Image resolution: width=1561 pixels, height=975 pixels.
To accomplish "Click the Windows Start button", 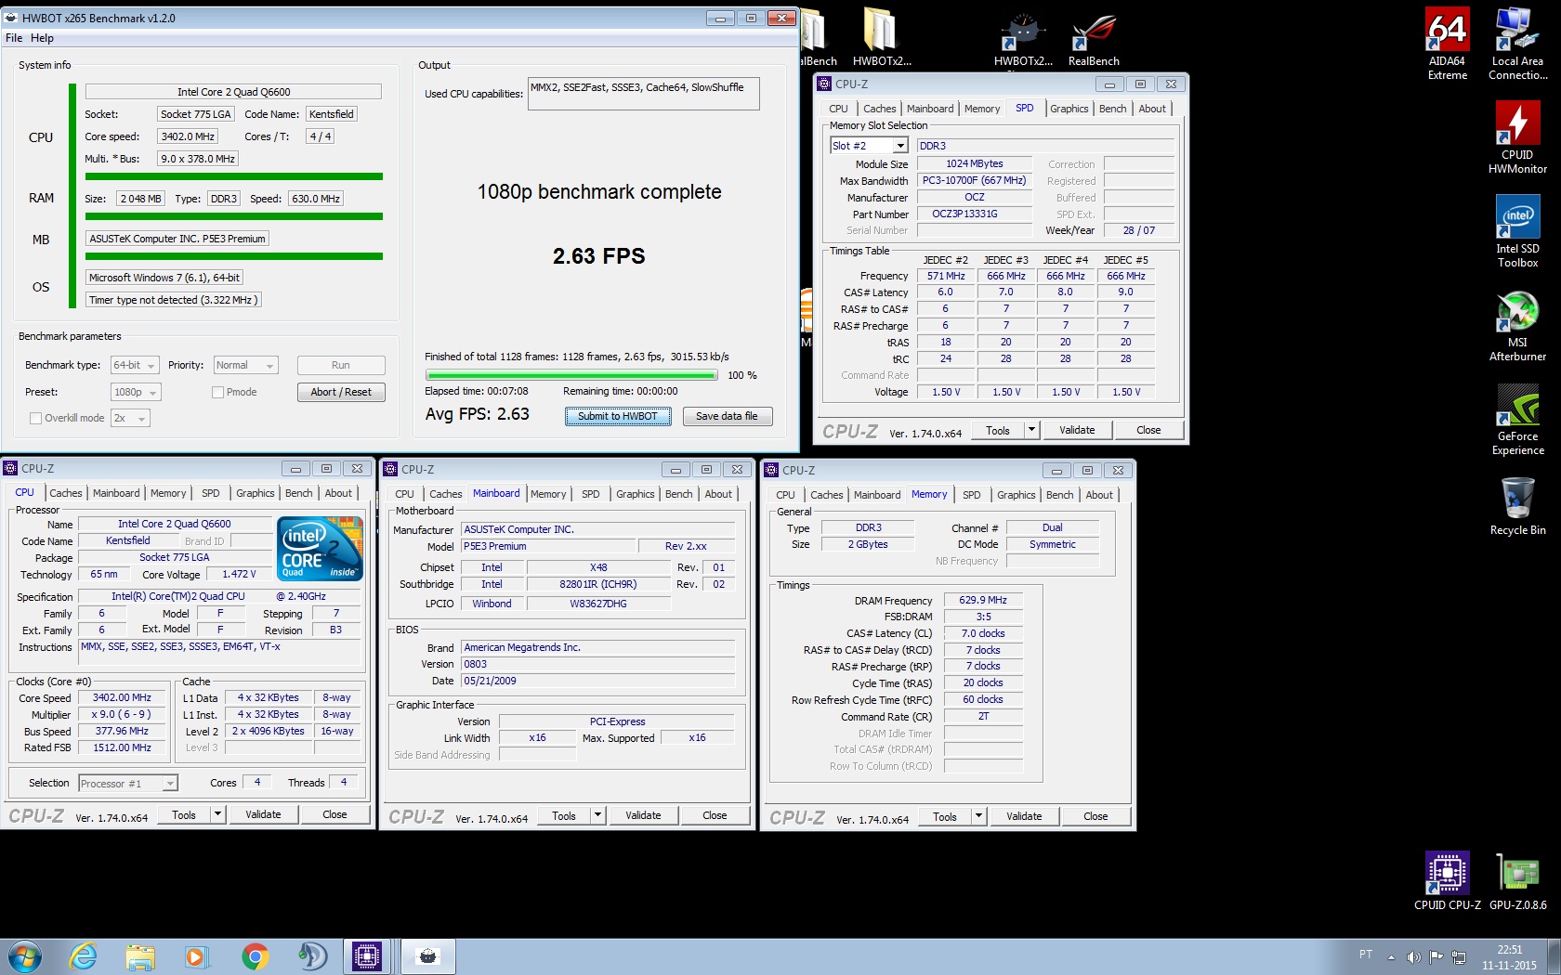I will pyautogui.click(x=24, y=955).
